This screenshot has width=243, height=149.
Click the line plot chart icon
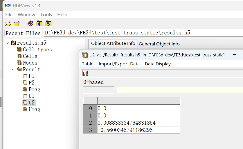coord(85,73)
